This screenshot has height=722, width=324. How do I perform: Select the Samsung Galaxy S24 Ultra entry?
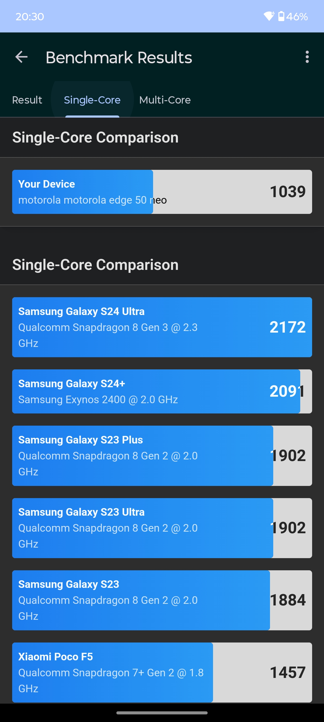pos(162,327)
